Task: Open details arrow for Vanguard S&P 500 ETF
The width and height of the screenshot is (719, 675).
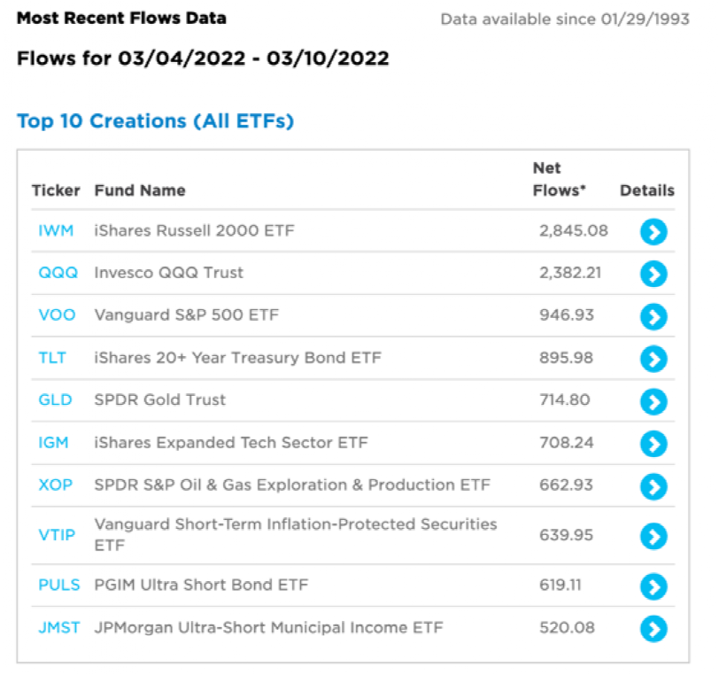Action: pyautogui.click(x=653, y=316)
